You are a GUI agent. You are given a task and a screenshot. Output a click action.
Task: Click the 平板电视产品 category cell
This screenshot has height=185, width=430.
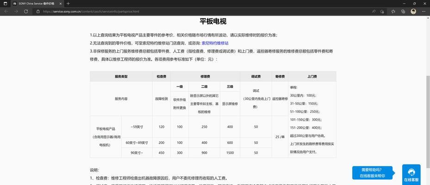[106, 136]
